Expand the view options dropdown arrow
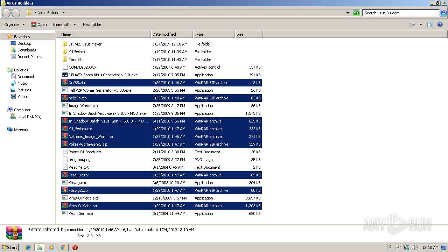The width and height of the screenshot is (448, 252). 421,24
